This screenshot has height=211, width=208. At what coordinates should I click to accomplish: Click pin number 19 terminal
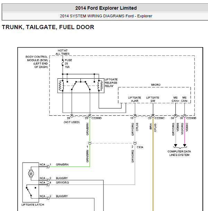(132, 118)
